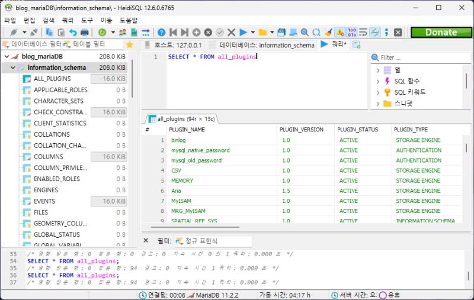The image size is (474, 300).
Task: Open the dropdown arrow beside the run icon
Action: coord(253,33)
